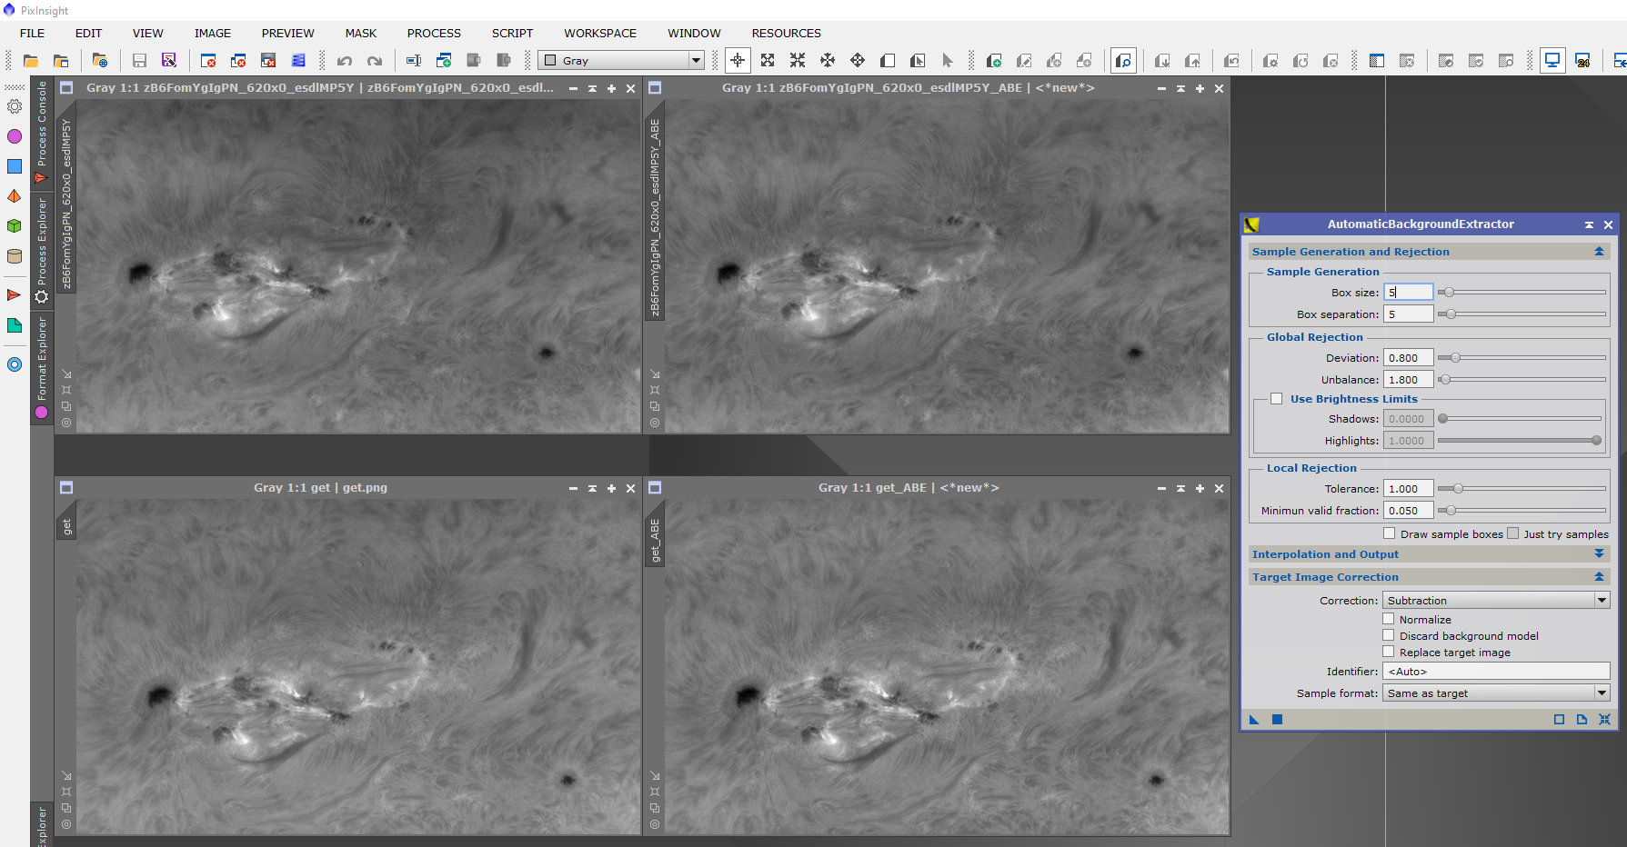The image size is (1627, 847).
Task: Click the open-from-web folder with globe icon
Action: click(100, 61)
